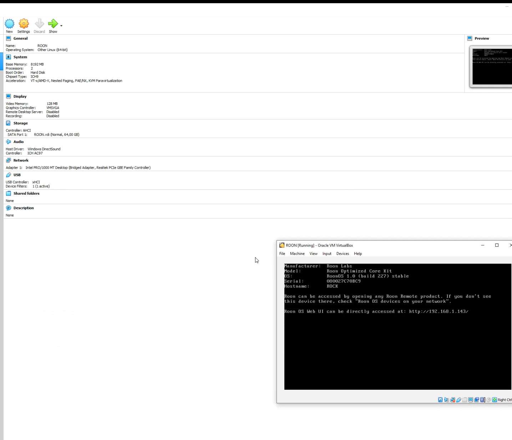Click the '8192 MB' base memory value
This screenshot has height=440, width=512.
(37, 64)
